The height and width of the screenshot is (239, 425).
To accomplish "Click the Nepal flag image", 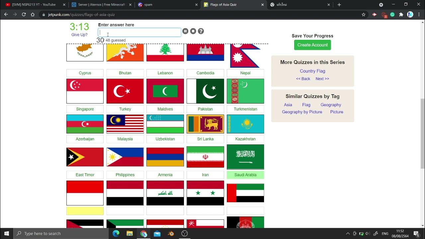I will [x=245, y=55].
